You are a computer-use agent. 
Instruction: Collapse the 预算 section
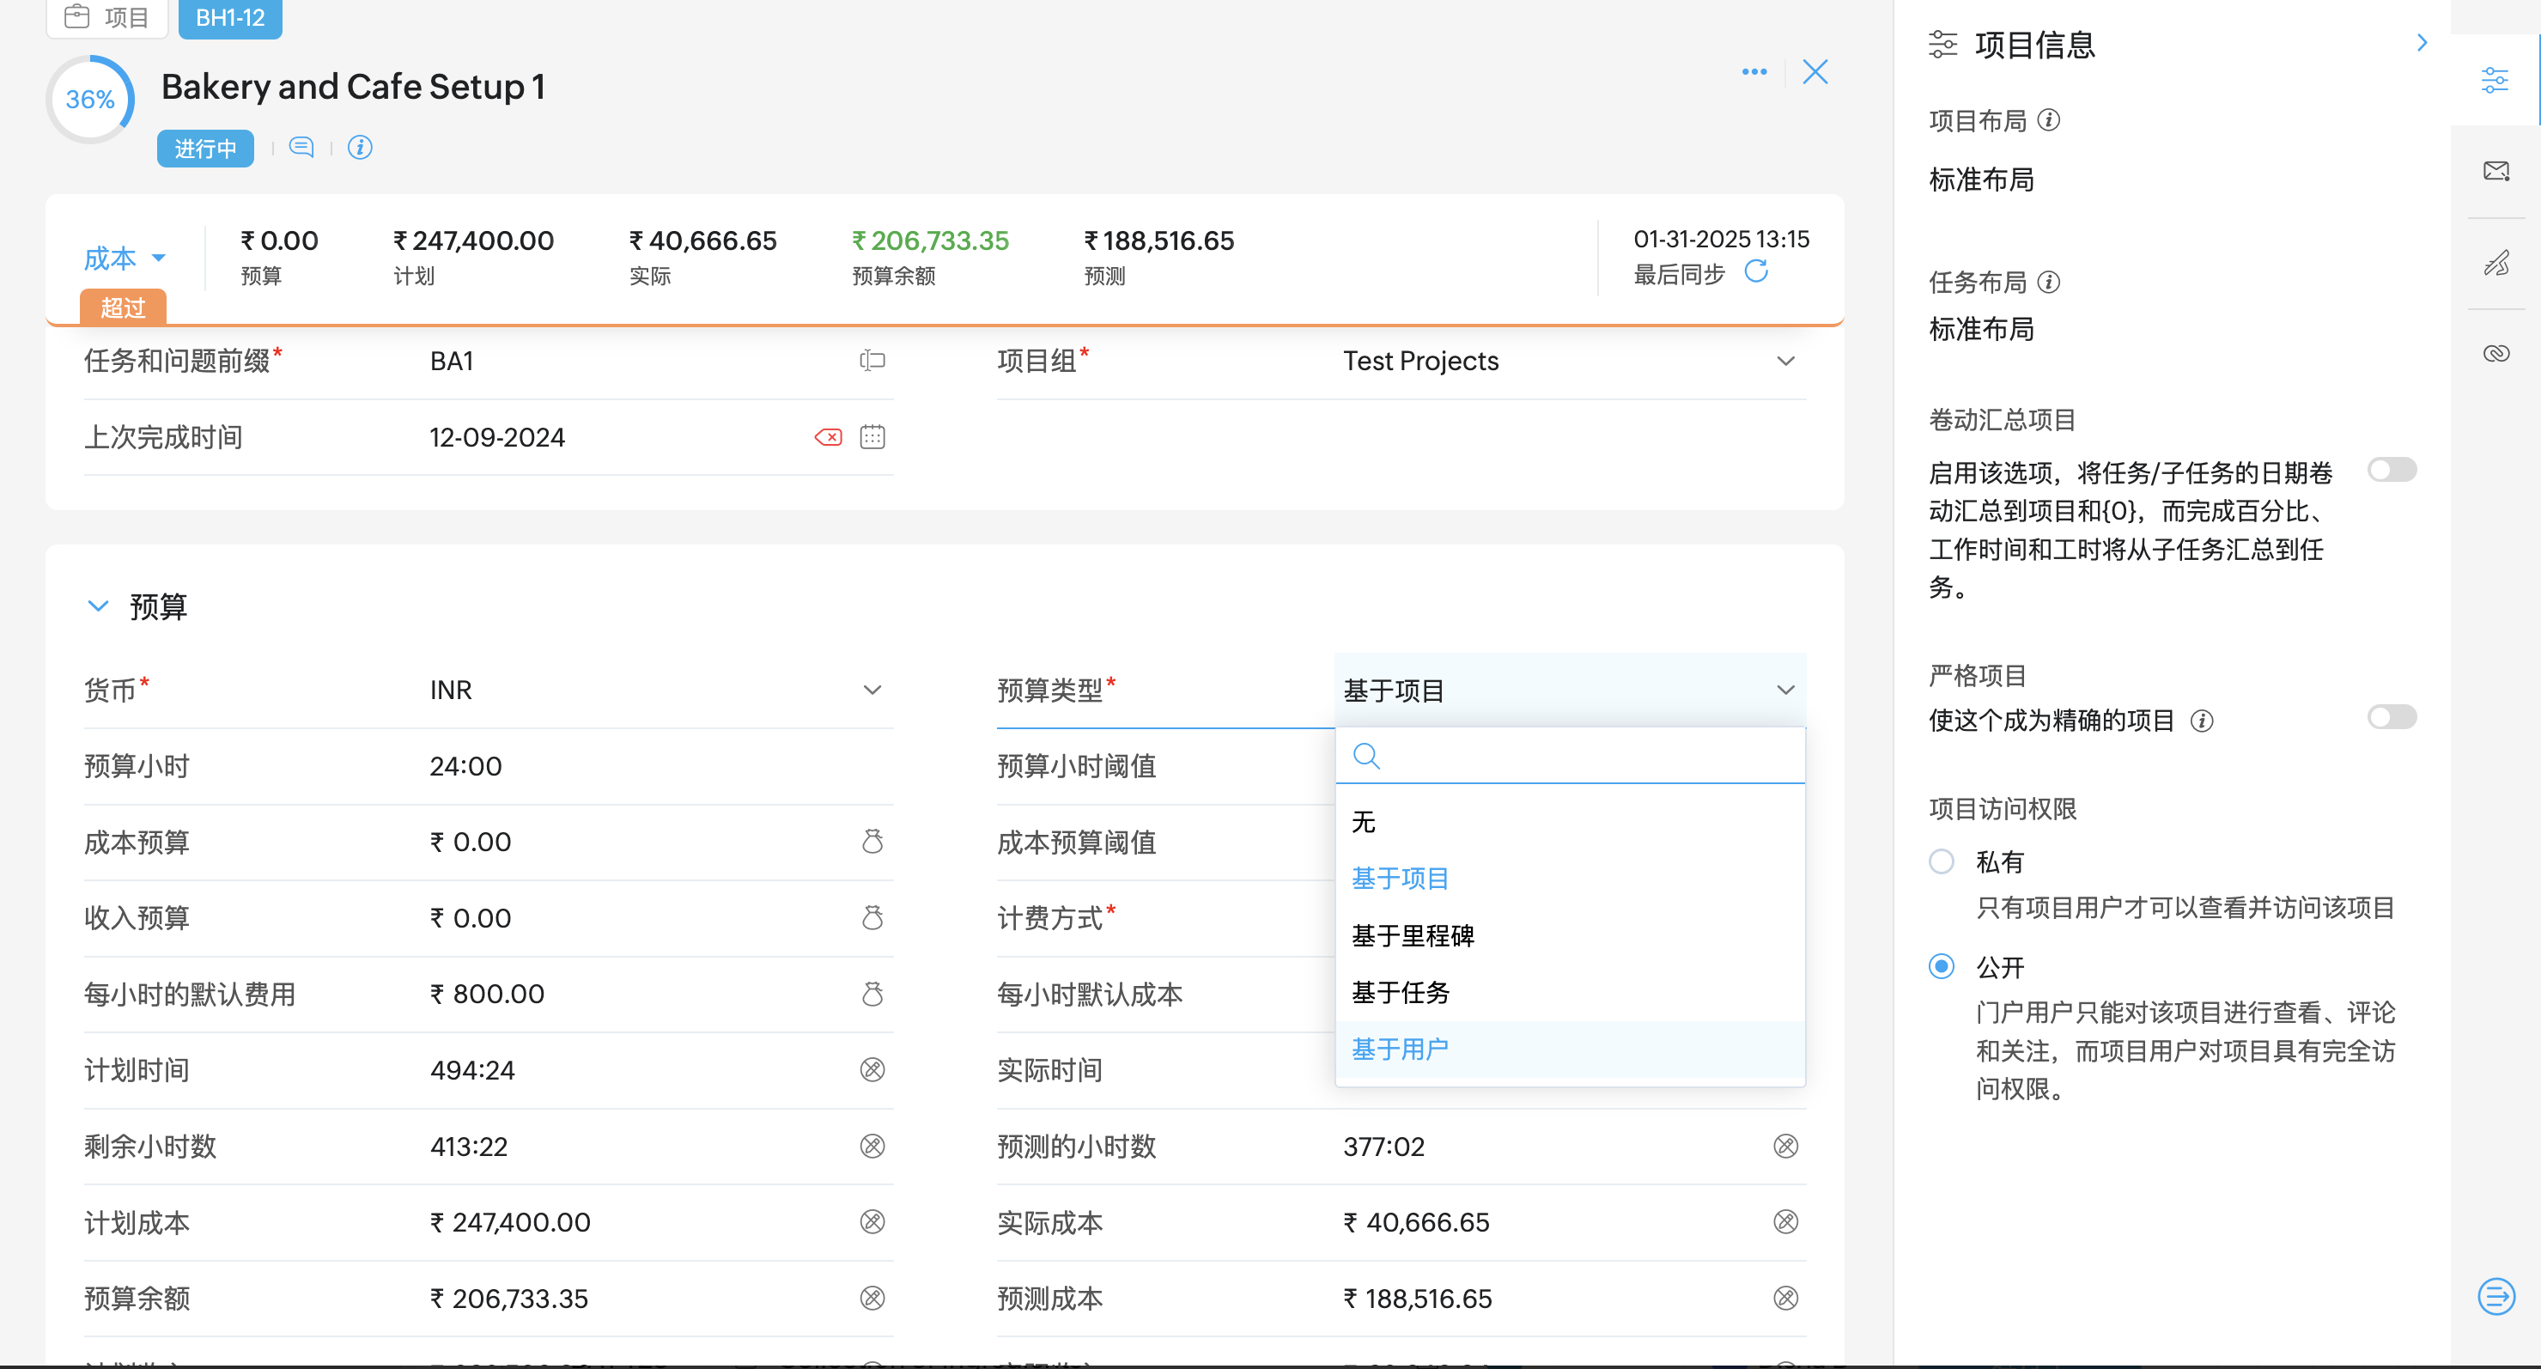click(98, 605)
